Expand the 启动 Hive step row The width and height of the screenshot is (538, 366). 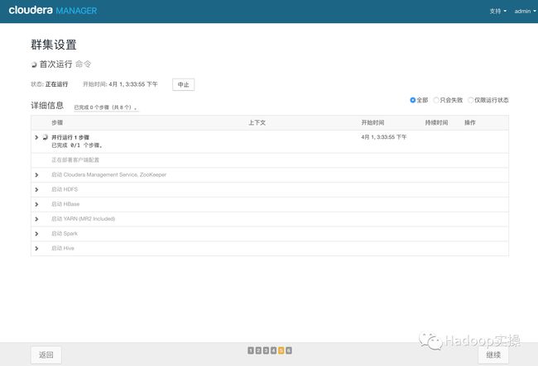(36, 248)
